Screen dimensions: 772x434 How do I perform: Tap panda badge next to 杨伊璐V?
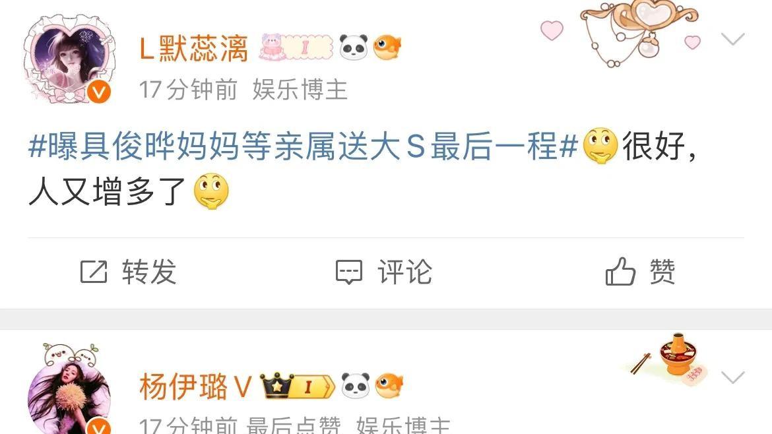356,385
